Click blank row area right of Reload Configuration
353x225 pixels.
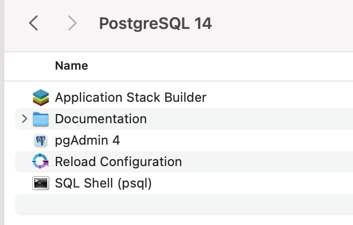coord(268,162)
